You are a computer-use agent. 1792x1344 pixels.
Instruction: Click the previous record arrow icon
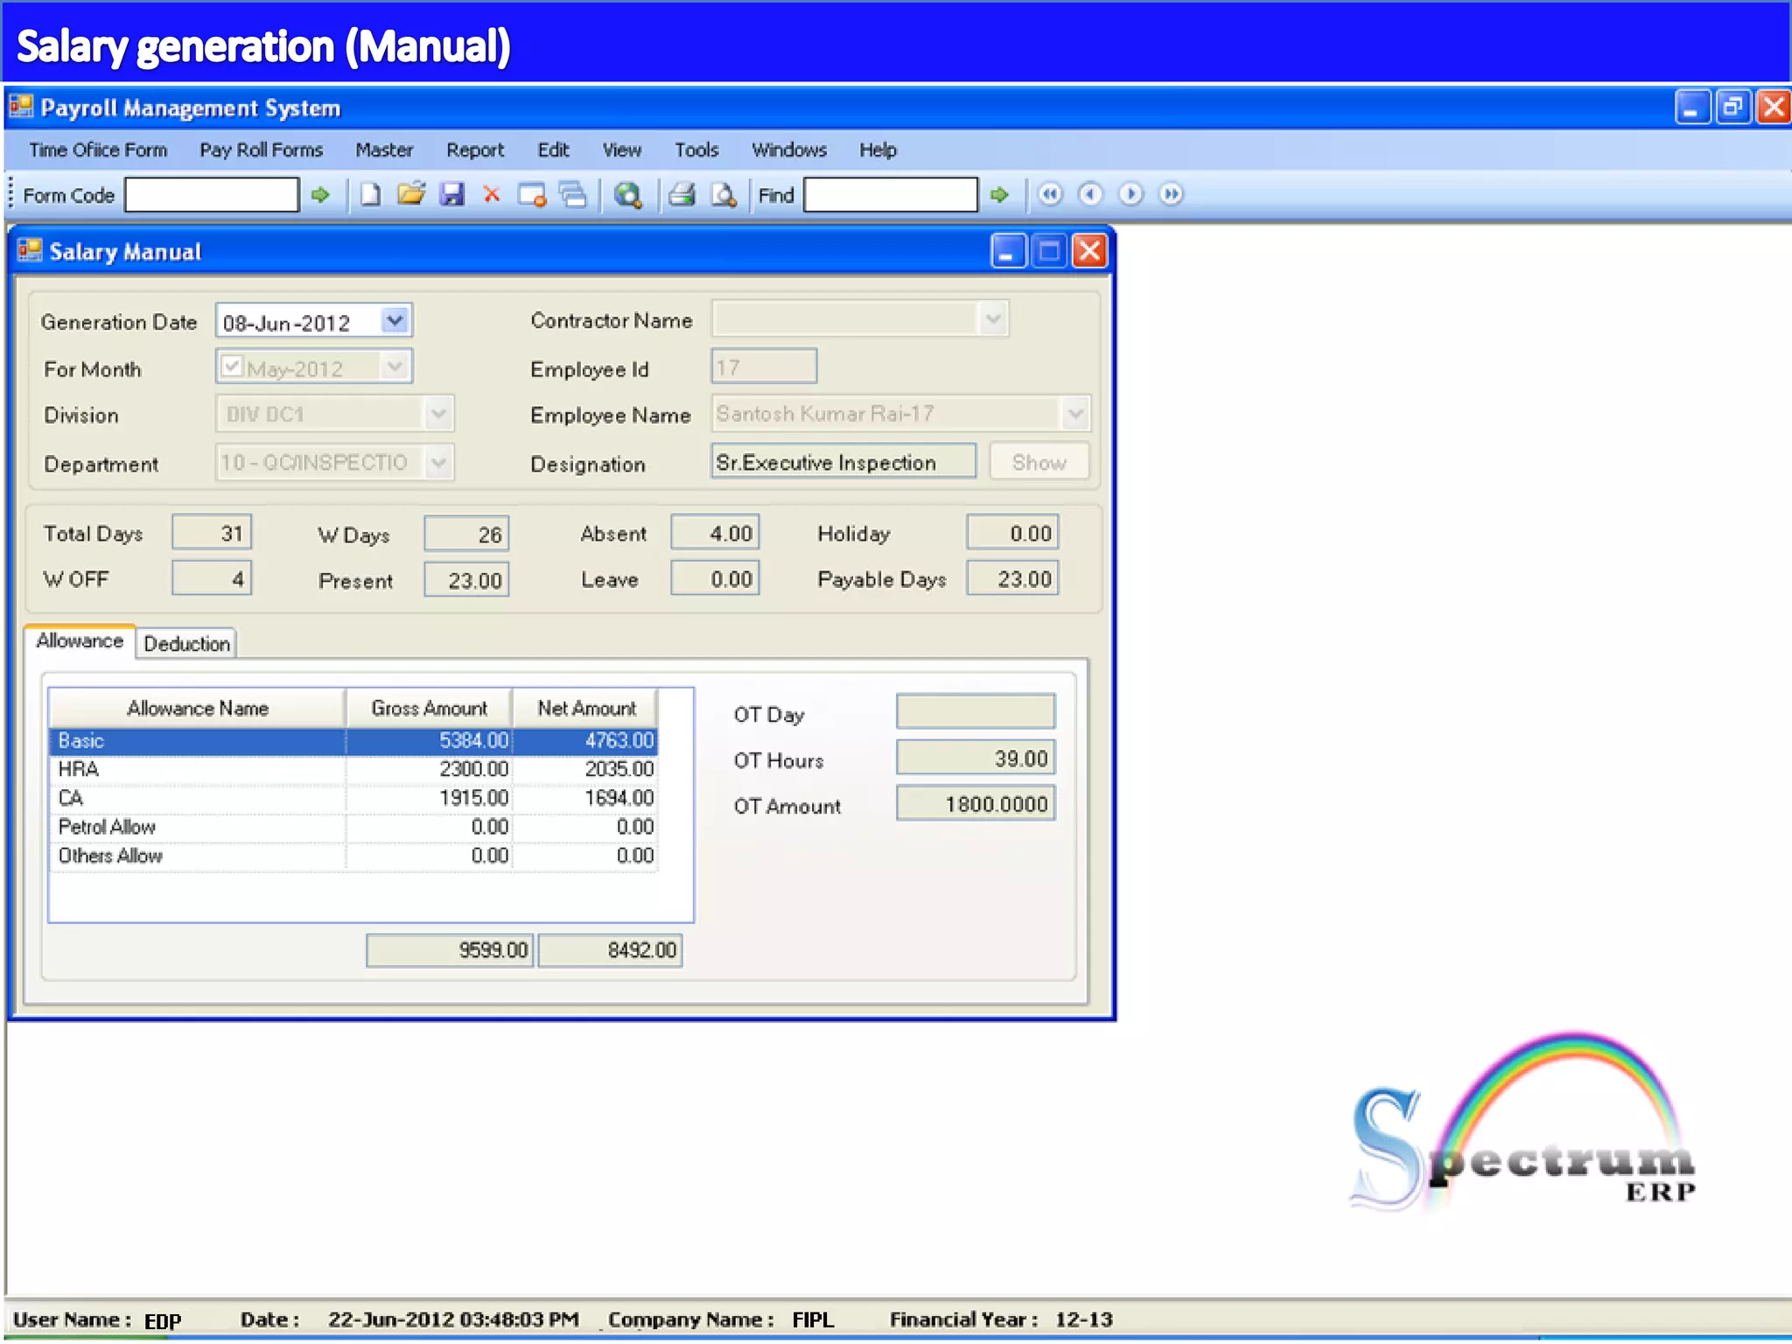[1090, 194]
